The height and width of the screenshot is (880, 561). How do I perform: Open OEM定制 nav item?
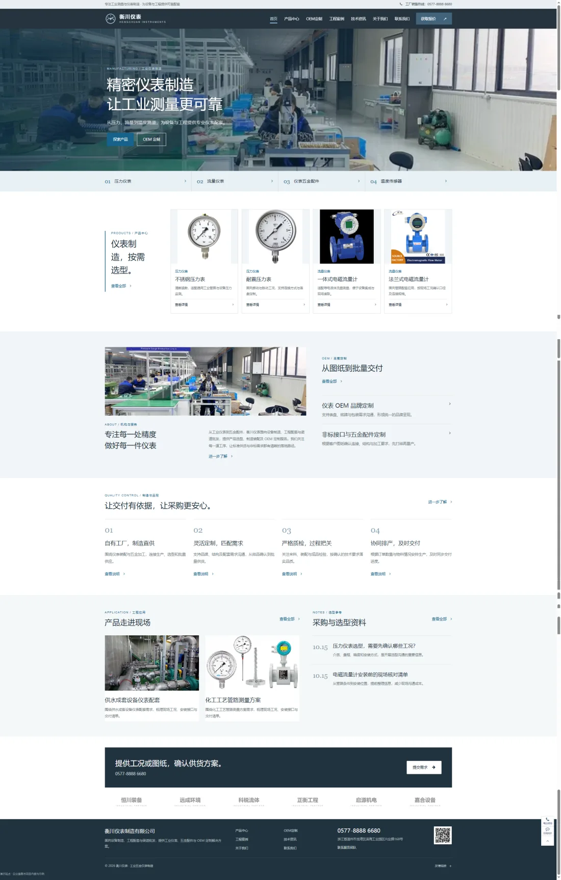314,19
